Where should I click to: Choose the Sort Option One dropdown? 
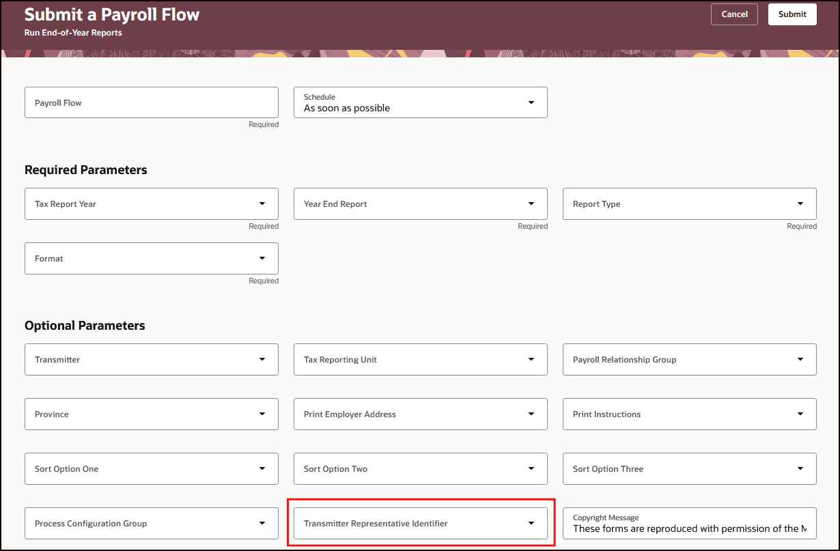tap(151, 469)
